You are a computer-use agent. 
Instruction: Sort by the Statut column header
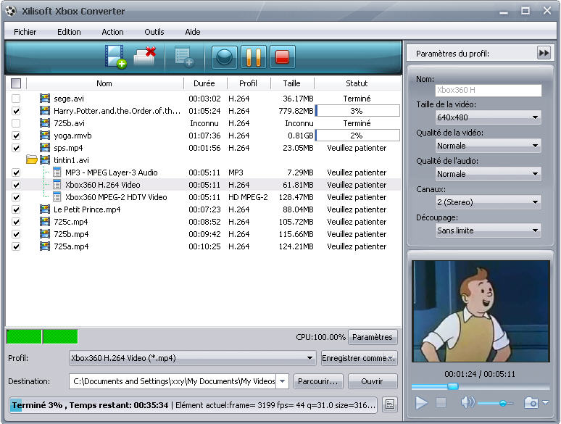(357, 83)
